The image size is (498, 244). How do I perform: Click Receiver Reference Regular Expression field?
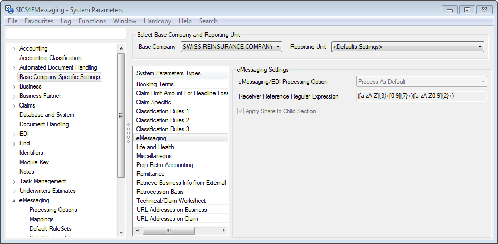point(422,96)
